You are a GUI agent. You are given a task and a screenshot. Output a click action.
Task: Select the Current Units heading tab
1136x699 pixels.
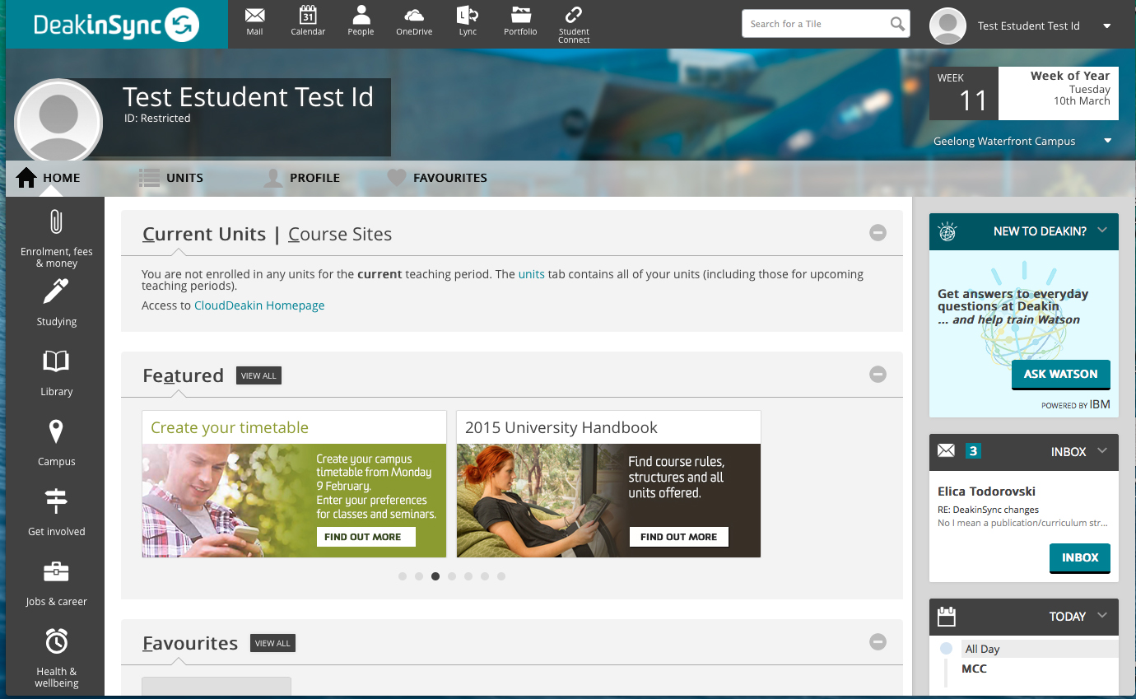tap(204, 235)
